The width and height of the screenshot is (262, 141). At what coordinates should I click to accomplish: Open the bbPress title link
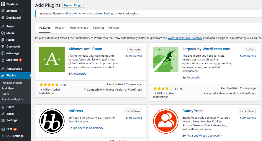76,111
